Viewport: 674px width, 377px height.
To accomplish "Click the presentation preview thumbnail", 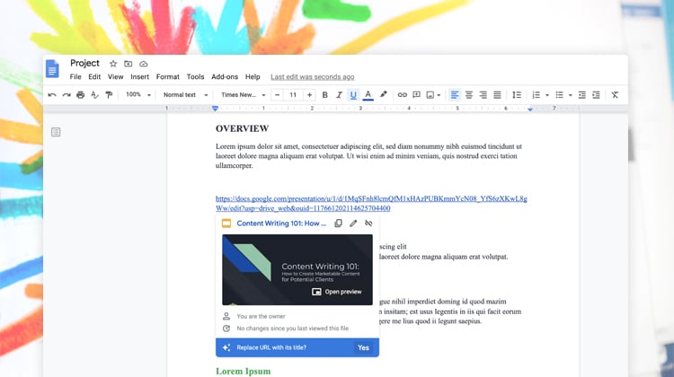I will point(297,269).
